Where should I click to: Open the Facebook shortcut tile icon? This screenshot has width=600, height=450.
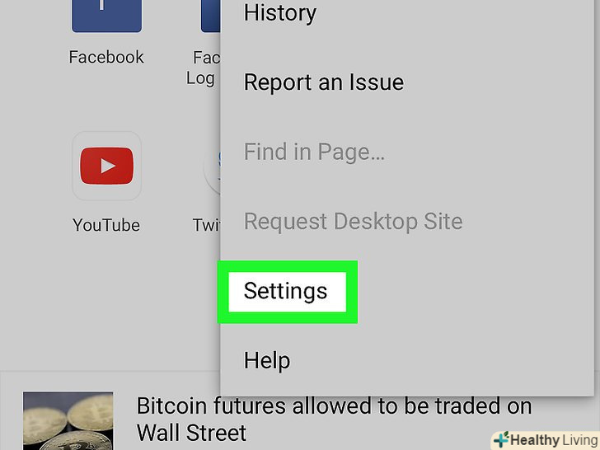pos(107,16)
